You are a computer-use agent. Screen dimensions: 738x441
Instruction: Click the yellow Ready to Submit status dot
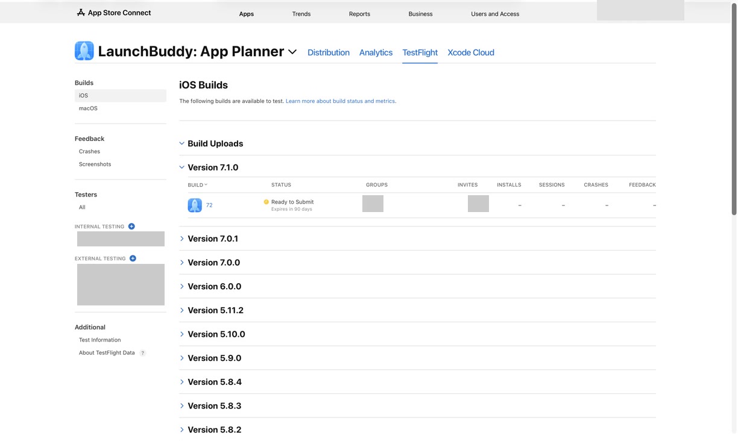(x=266, y=202)
